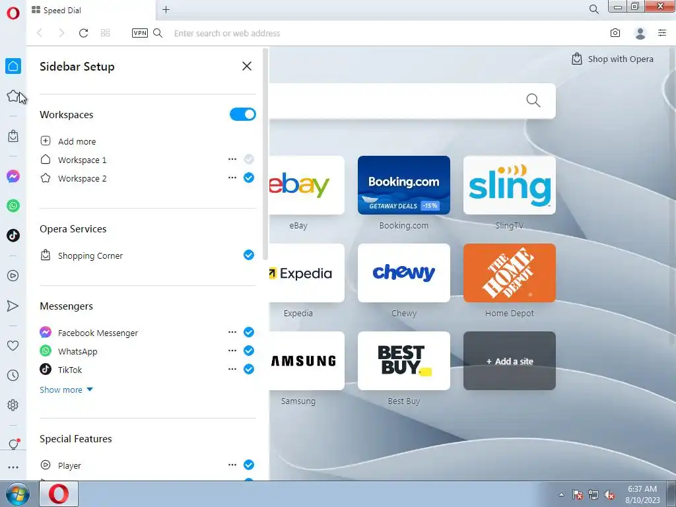The height and width of the screenshot is (507, 676).
Task: Open Workspace 1 three-dot options
Action: tap(232, 159)
